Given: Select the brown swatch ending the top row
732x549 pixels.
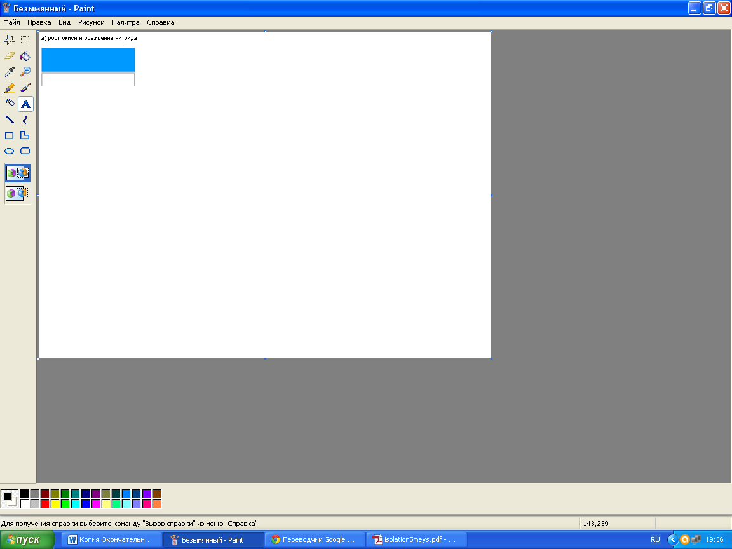Looking at the screenshot, I should tap(156, 494).
